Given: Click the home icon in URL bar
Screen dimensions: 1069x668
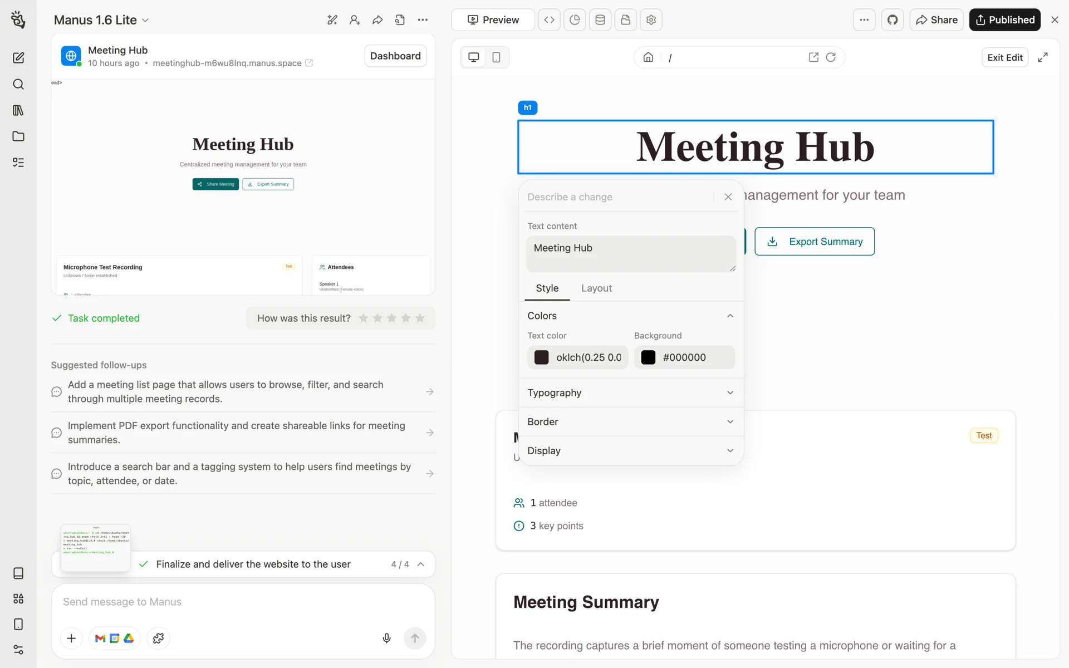Looking at the screenshot, I should (x=648, y=57).
